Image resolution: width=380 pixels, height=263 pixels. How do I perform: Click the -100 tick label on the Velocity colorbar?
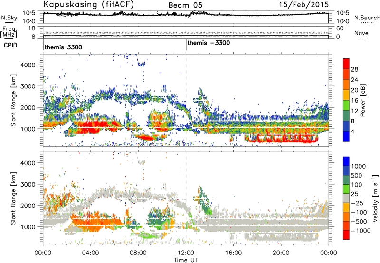pyautogui.click(x=359, y=212)
